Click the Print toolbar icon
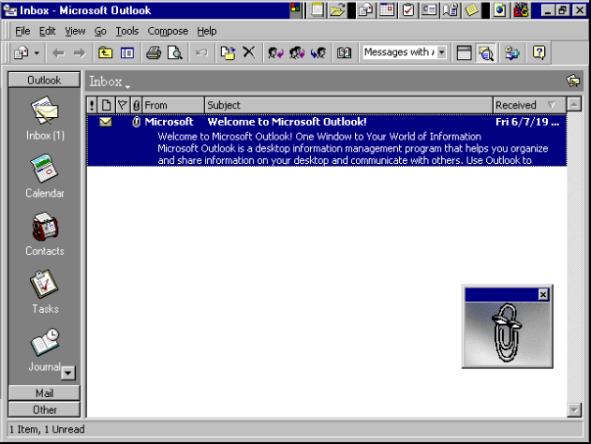 tap(154, 52)
